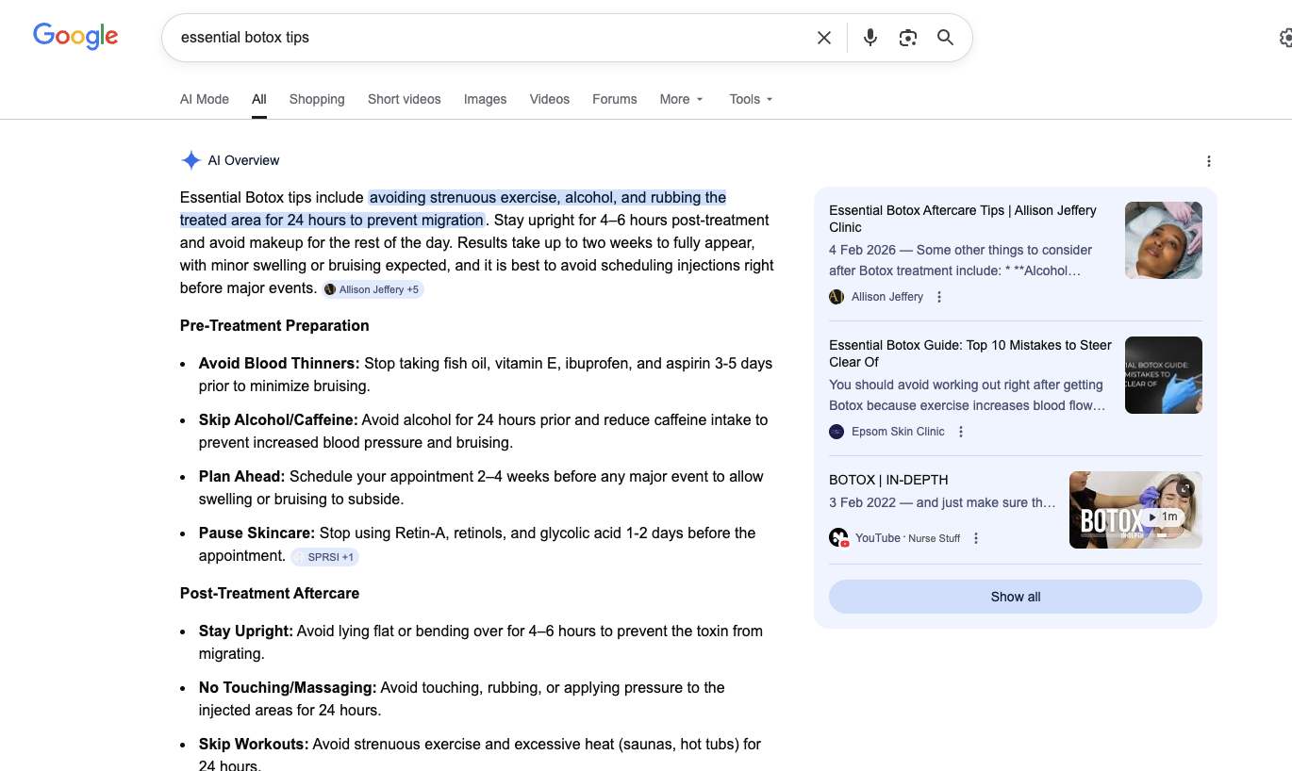This screenshot has height=771, width=1292.
Task: Click the Allison Jeffery clinic face thumbnail
Action: coord(1164,240)
